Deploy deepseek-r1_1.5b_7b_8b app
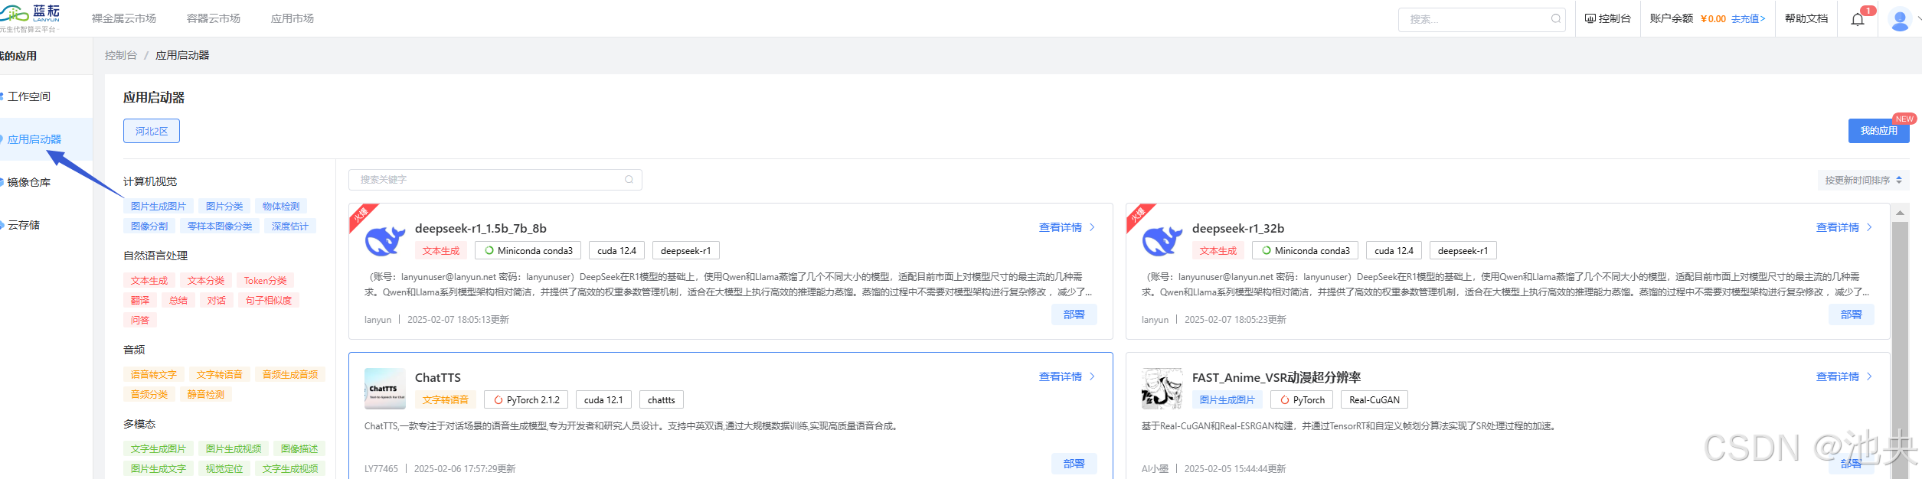The width and height of the screenshot is (1922, 479). point(1074,314)
